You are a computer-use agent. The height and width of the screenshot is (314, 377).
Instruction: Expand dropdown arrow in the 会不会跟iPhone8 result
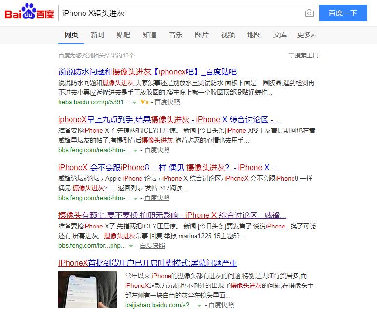pyautogui.click(x=135, y=199)
